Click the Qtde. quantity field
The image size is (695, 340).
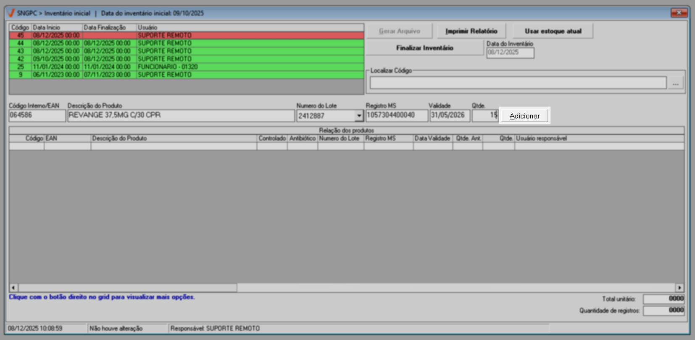pos(485,116)
